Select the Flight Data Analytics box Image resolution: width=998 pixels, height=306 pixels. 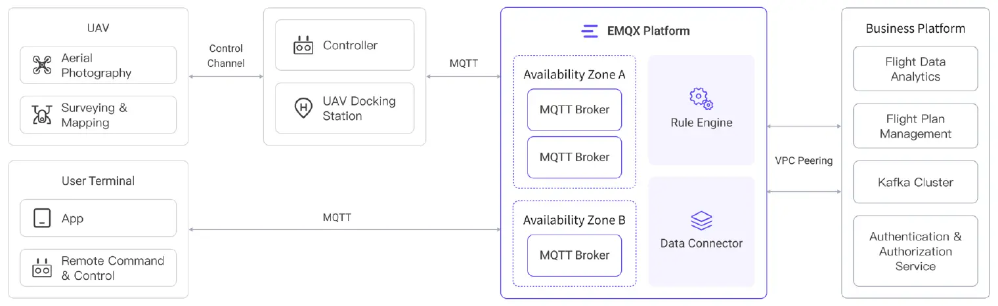(915, 69)
